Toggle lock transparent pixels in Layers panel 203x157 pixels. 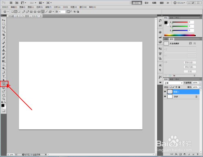tap(171, 87)
